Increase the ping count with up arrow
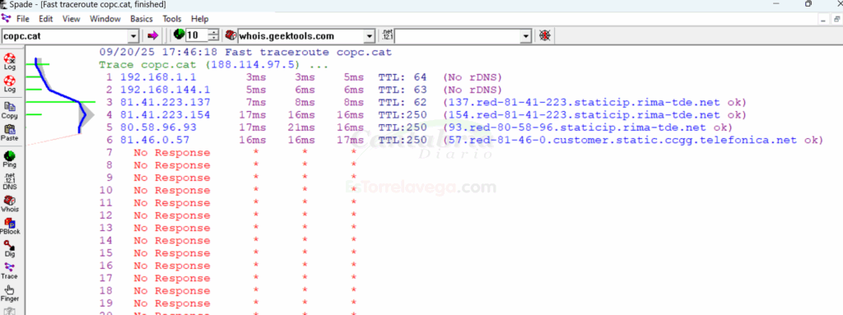 [x=214, y=34]
